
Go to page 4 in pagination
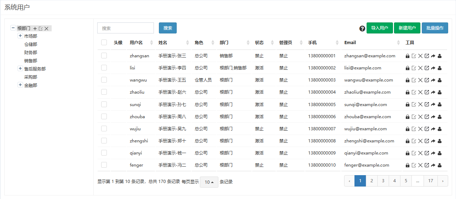coord(394,181)
